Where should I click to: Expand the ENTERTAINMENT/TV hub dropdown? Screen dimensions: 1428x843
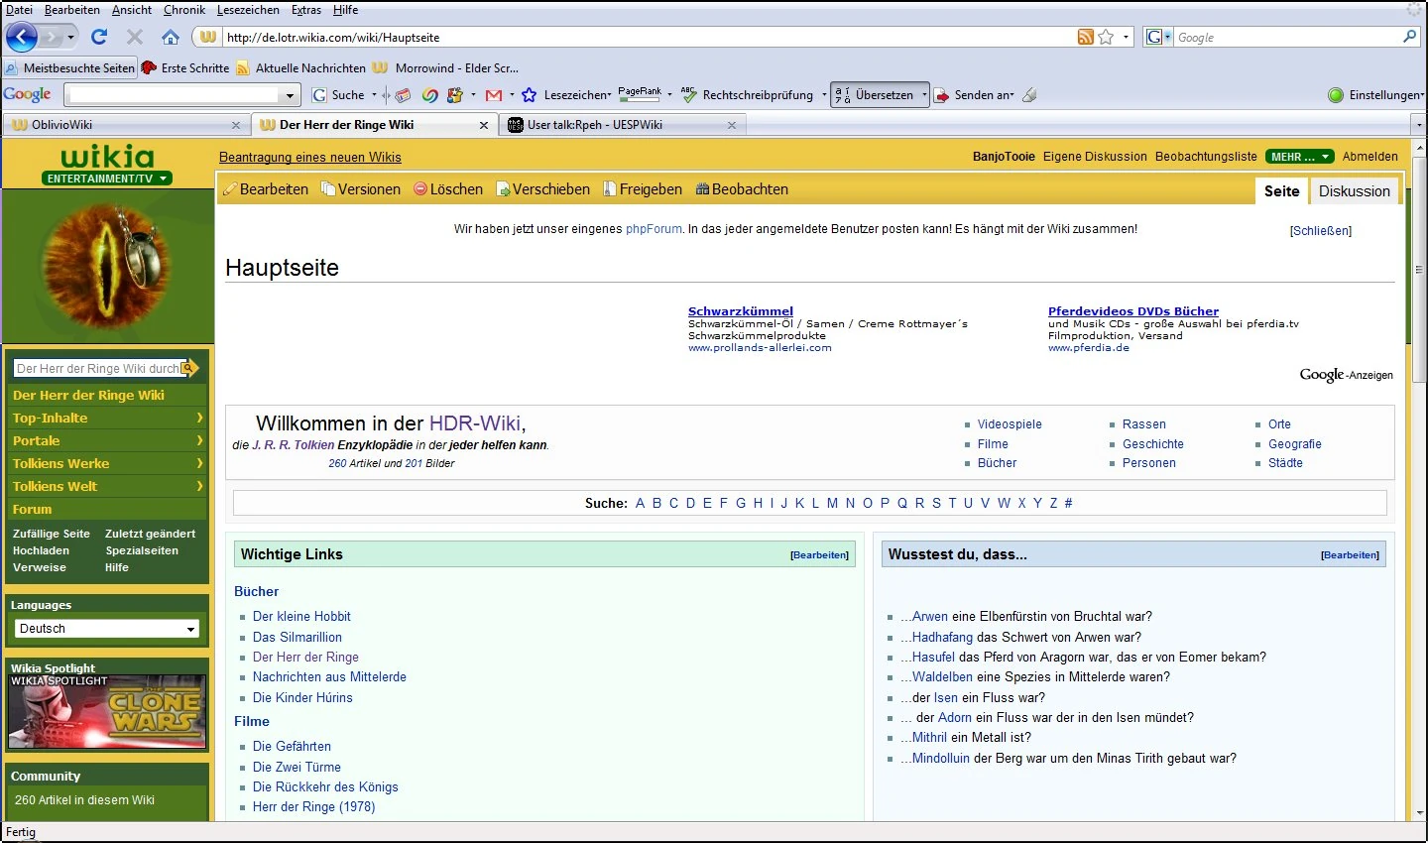click(107, 179)
